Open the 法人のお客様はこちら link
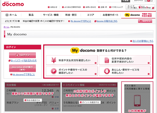This screenshot has width=157, height=113. coord(143,41)
